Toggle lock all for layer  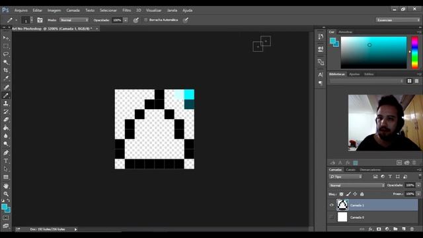362,194
